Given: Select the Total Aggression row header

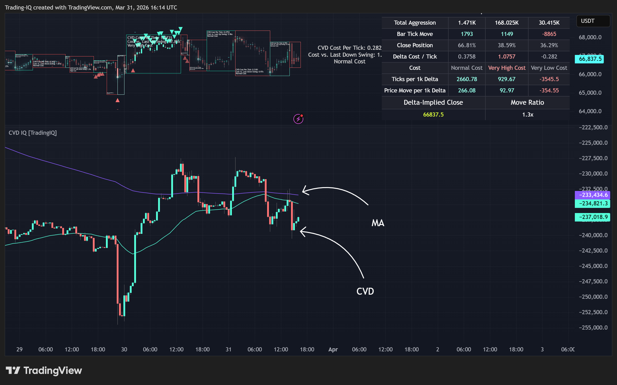Looking at the screenshot, I should (x=415, y=23).
